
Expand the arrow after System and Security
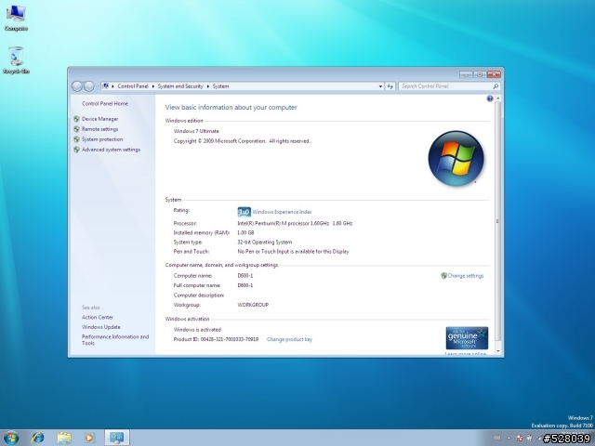(208, 86)
